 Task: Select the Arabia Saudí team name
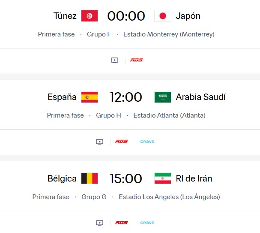pyautogui.click(x=200, y=97)
